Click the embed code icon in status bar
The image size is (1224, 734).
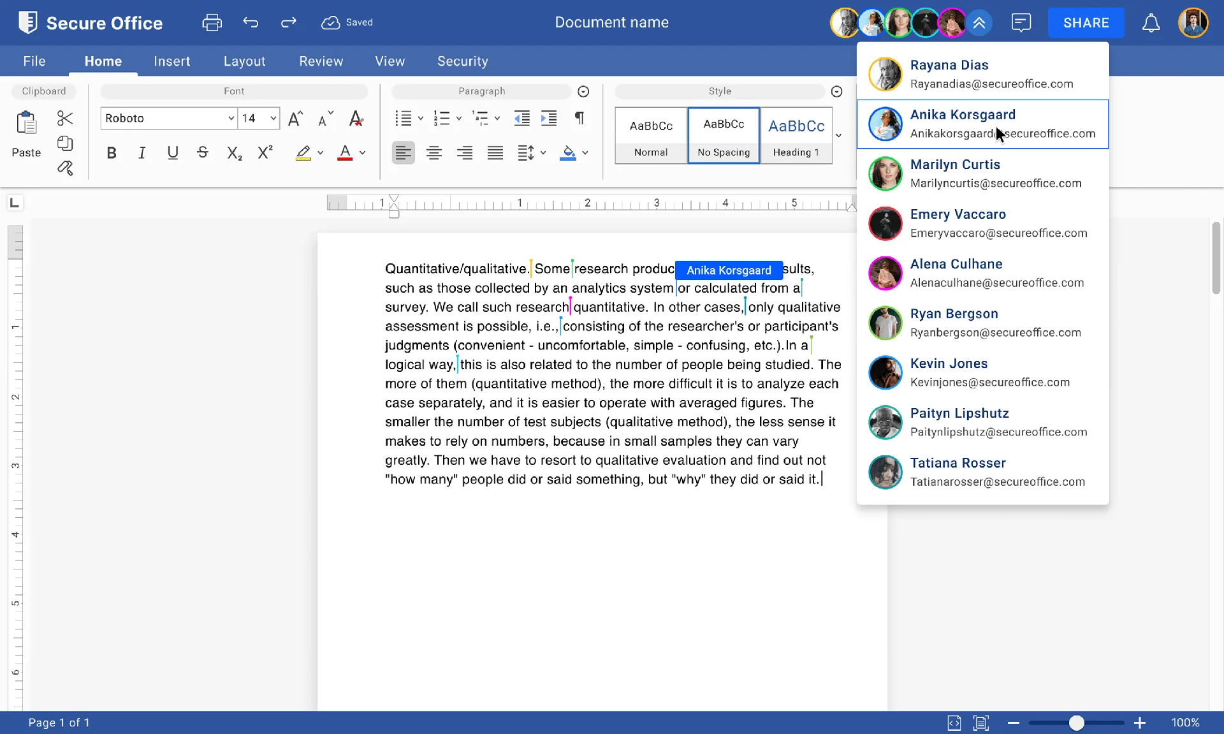click(x=954, y=723)
